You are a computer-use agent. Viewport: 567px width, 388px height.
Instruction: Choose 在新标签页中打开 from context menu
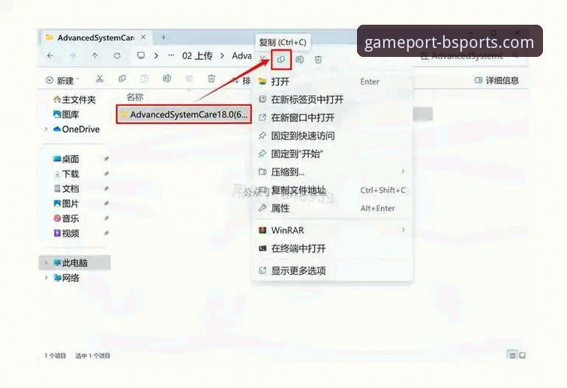(333, 100)
